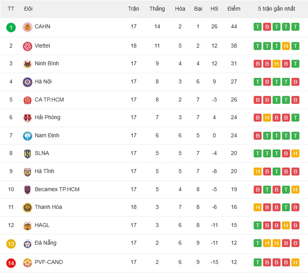The width and height of the screenshot is (308, 273).
Task: Open the PVF-CAND team link
Action: pyautogui.click(x=49, y=262)
